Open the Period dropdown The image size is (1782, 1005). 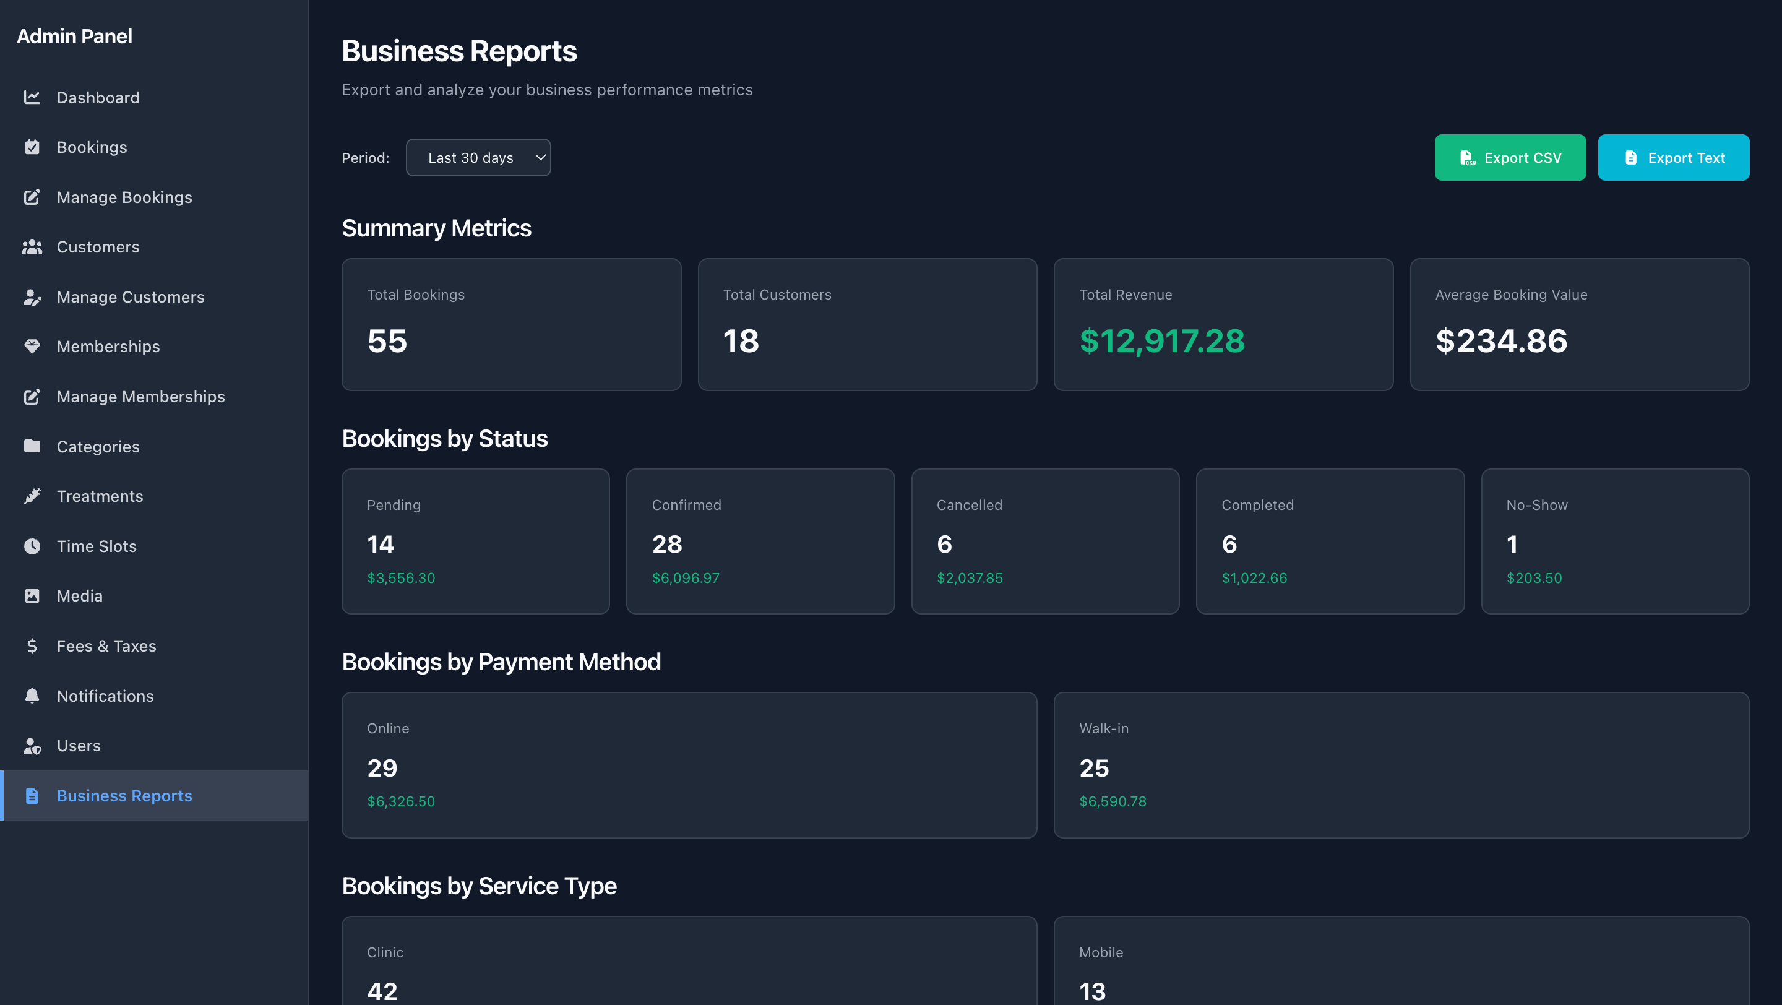coord(478,157)
